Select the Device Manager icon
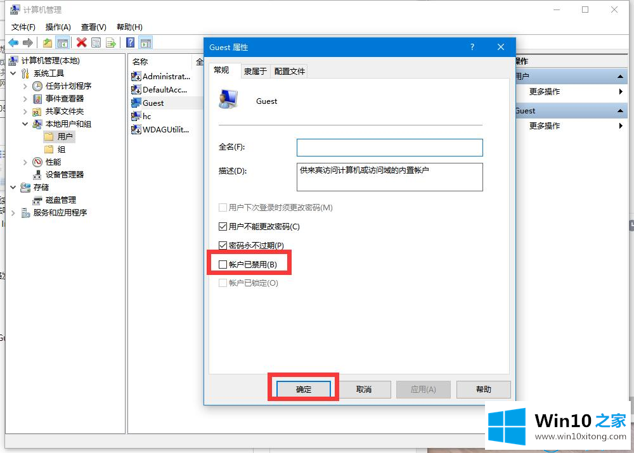This screenshot has width=634, height=453. coord(37,175)
